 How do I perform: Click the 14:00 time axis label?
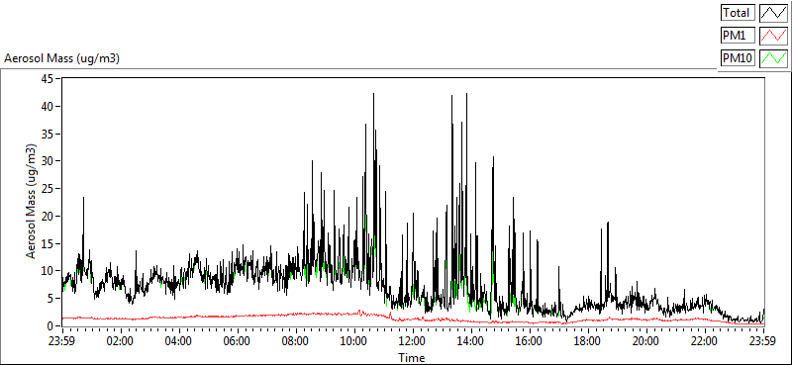471,341
